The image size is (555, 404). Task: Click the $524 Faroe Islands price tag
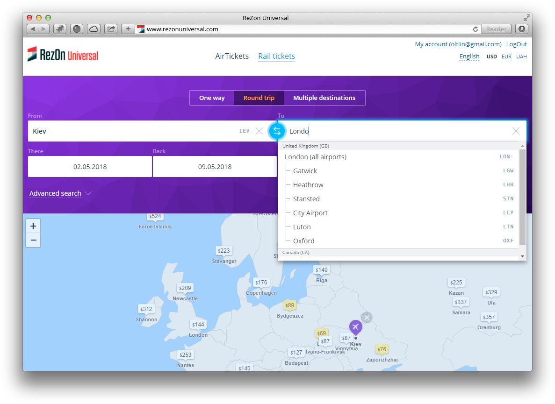(x=155, y=216)
